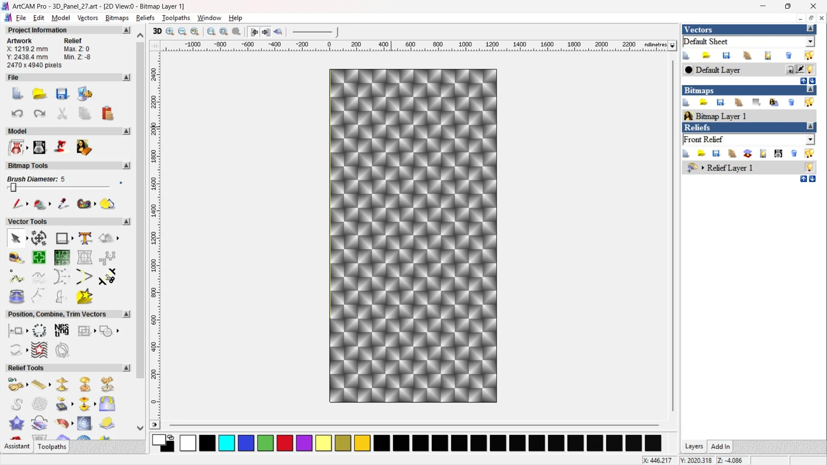Click the Save model icon
This screenshot has height=465, width=827.
click(x=62, y=94)
